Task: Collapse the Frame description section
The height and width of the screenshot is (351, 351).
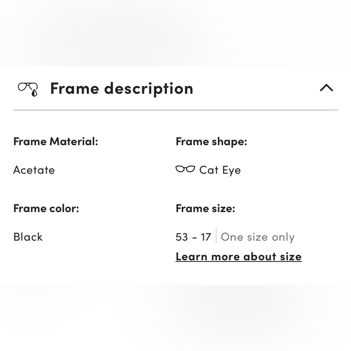Action: pyautogui.click(x=326, y=88)
